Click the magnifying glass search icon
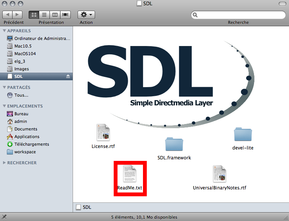 [195, 15]
